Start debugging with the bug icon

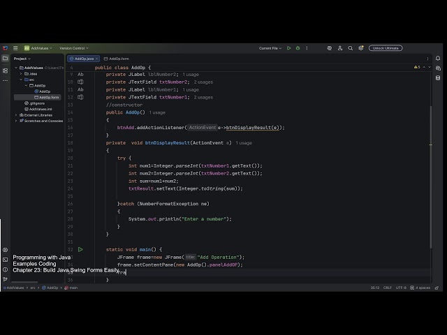tap(298, 48)
